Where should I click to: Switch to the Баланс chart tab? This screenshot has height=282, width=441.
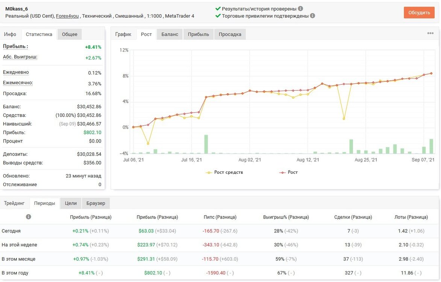pyautogui.click(x=170, y=34)
